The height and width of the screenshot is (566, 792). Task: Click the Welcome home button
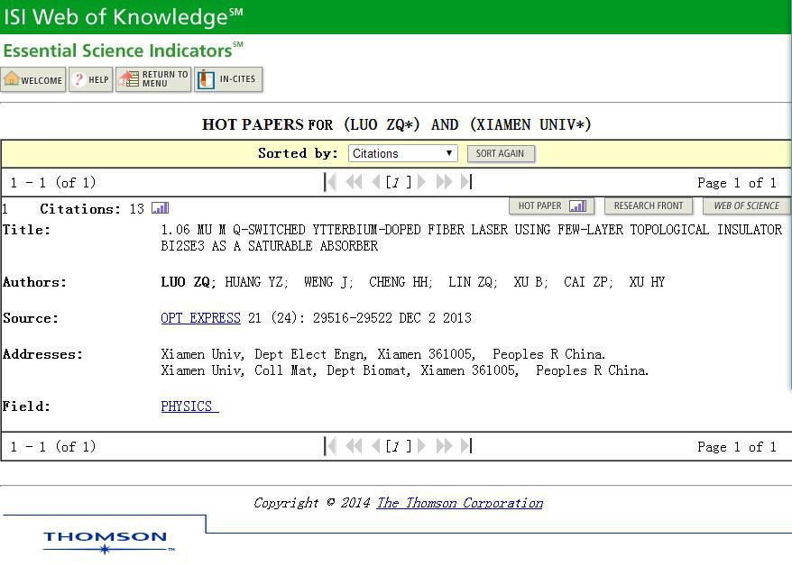(x=33, y=80)
